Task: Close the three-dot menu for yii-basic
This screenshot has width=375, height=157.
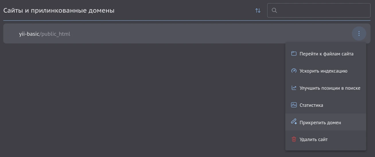Action: pyautogui.click(x=359, y=34)
